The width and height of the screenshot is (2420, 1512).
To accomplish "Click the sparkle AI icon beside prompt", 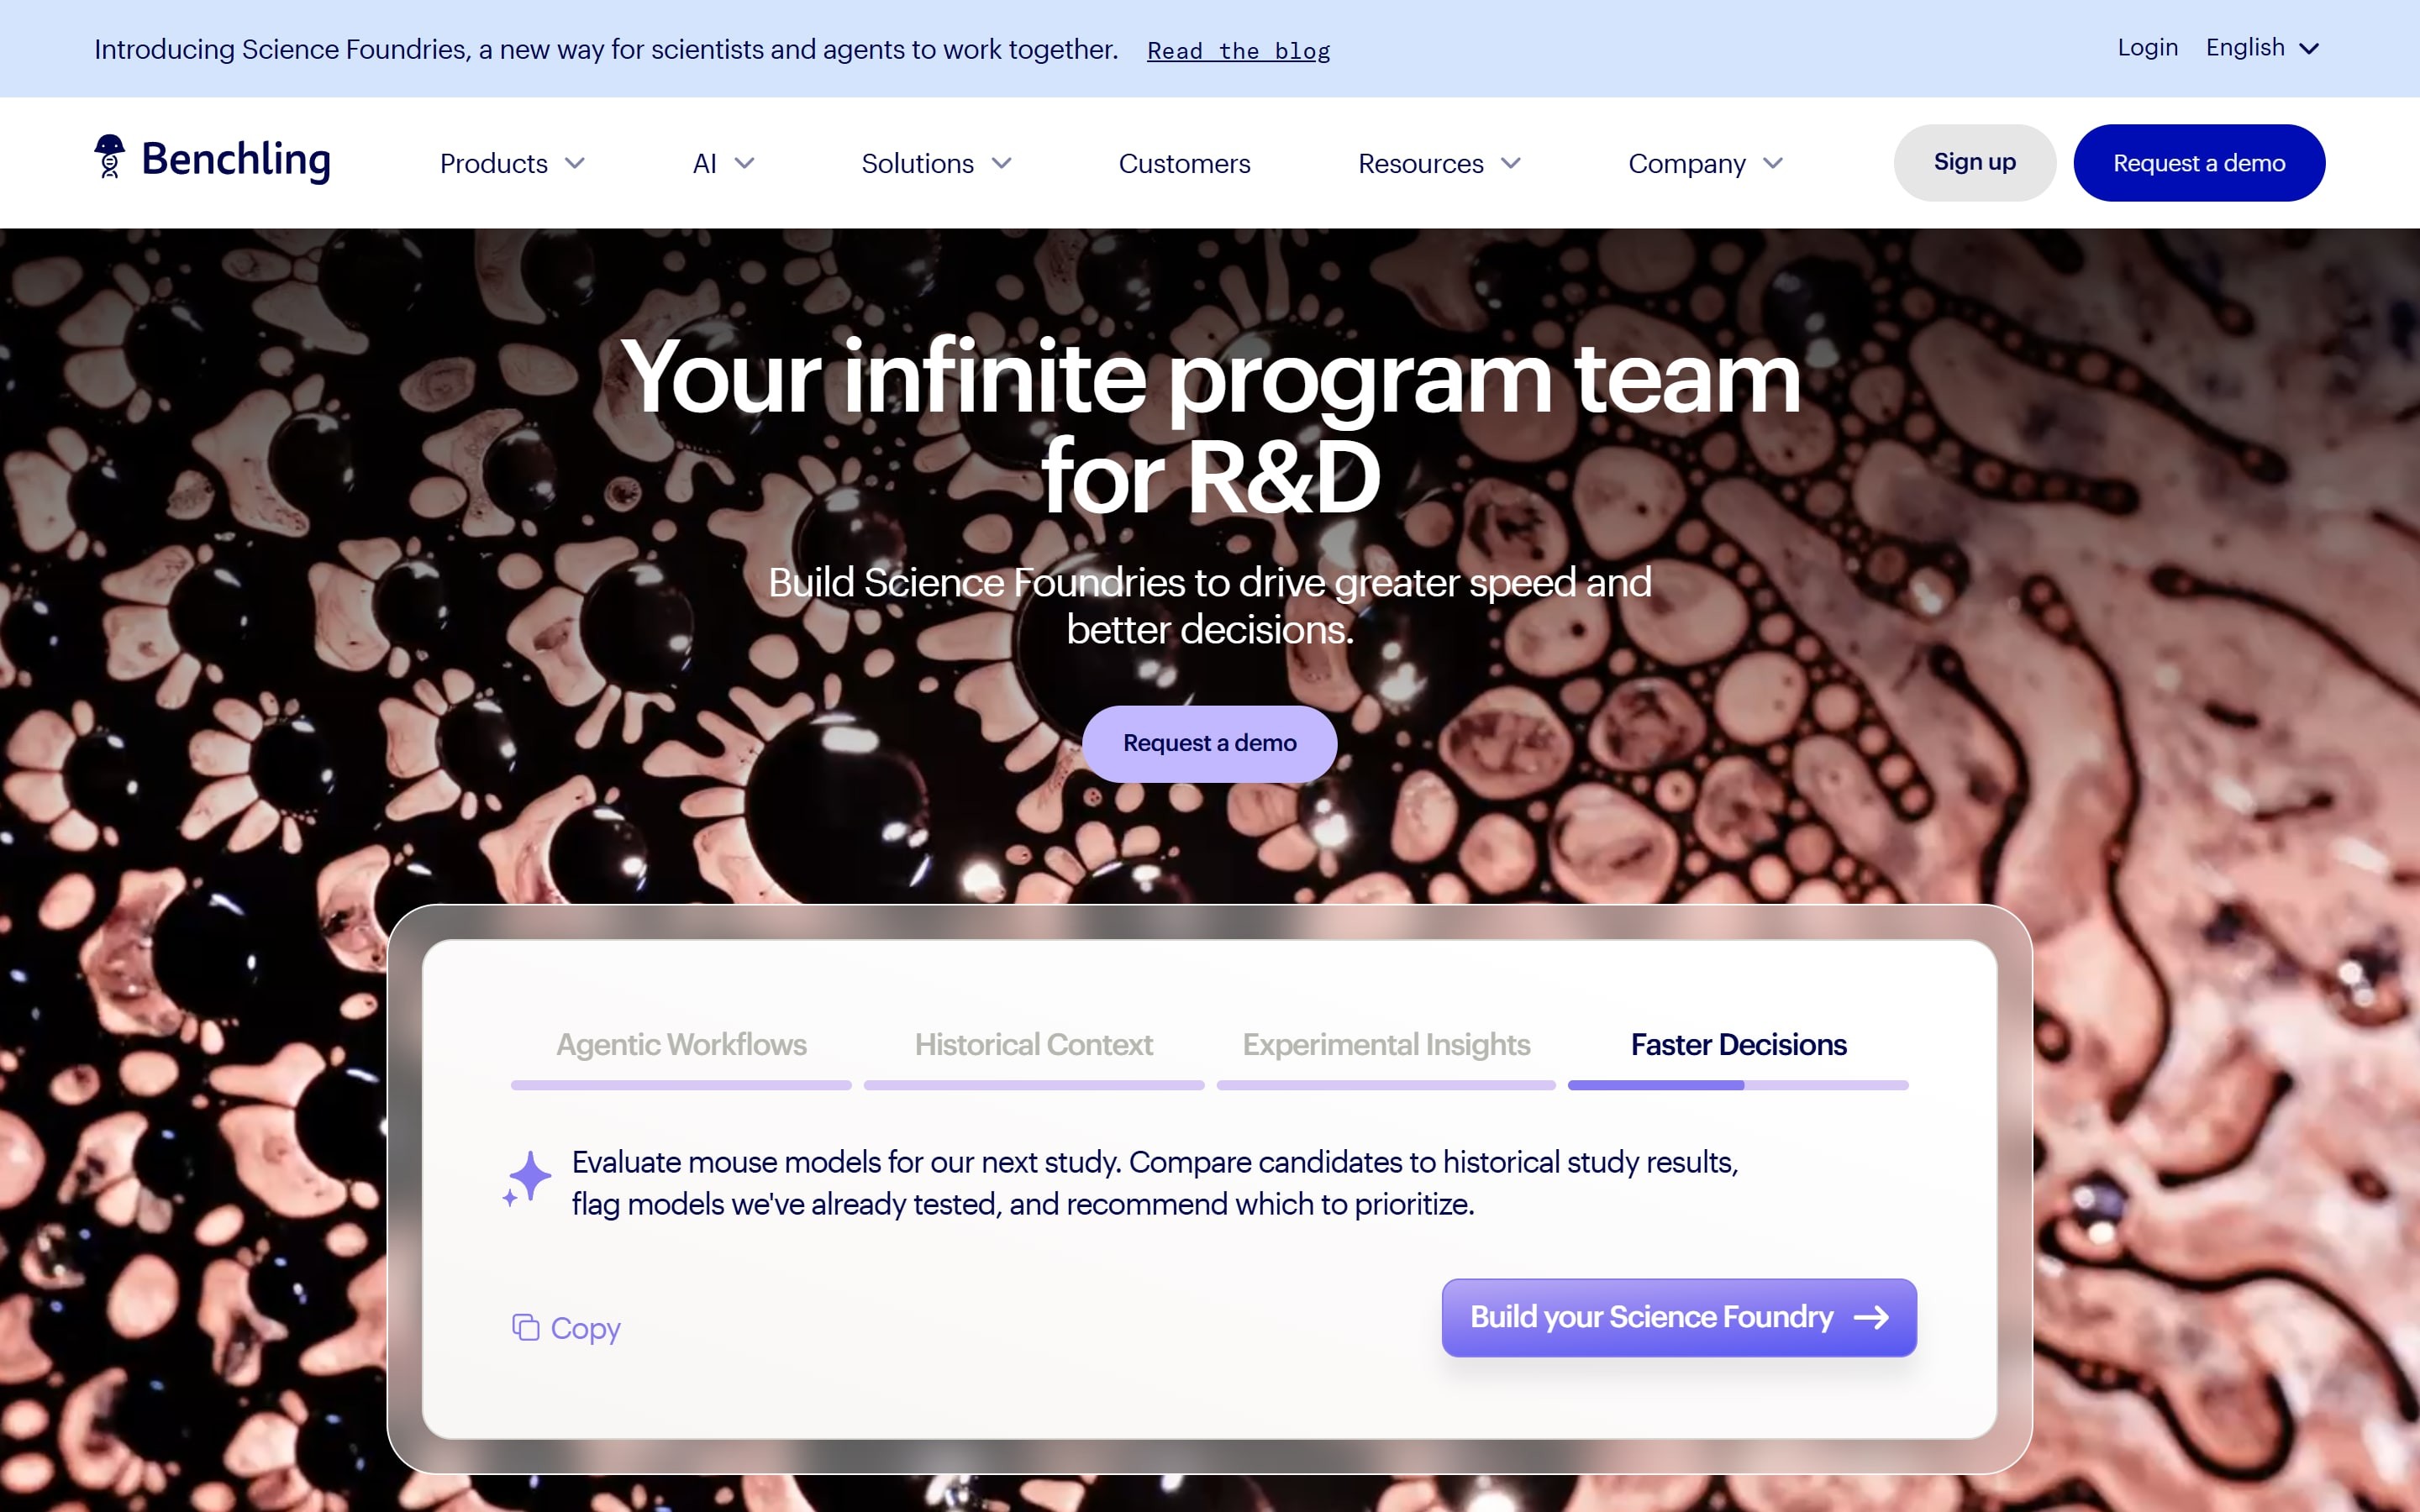I will tap(527, 1178).
